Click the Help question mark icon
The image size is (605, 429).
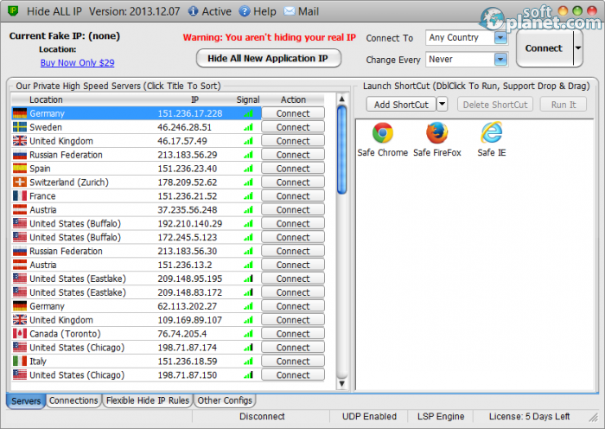pos(245,11)
